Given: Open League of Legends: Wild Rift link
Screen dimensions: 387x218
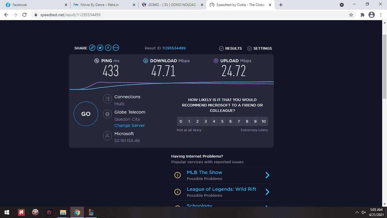Looking at the screenshot, I should coord(221,189).
